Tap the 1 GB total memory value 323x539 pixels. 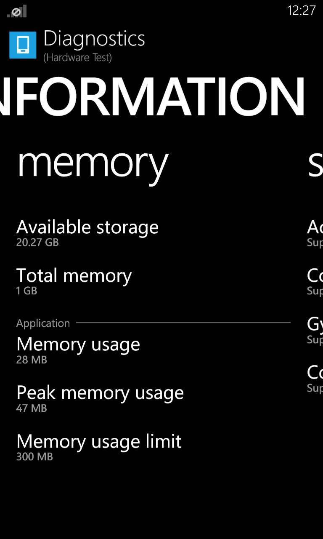(x=27, y=291)
